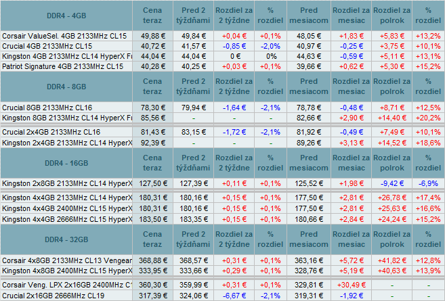Open Kingston 4x4GB 2666MHz CL15 HyperX product
This screenshot has width=445, height=301.
point(68,219)
